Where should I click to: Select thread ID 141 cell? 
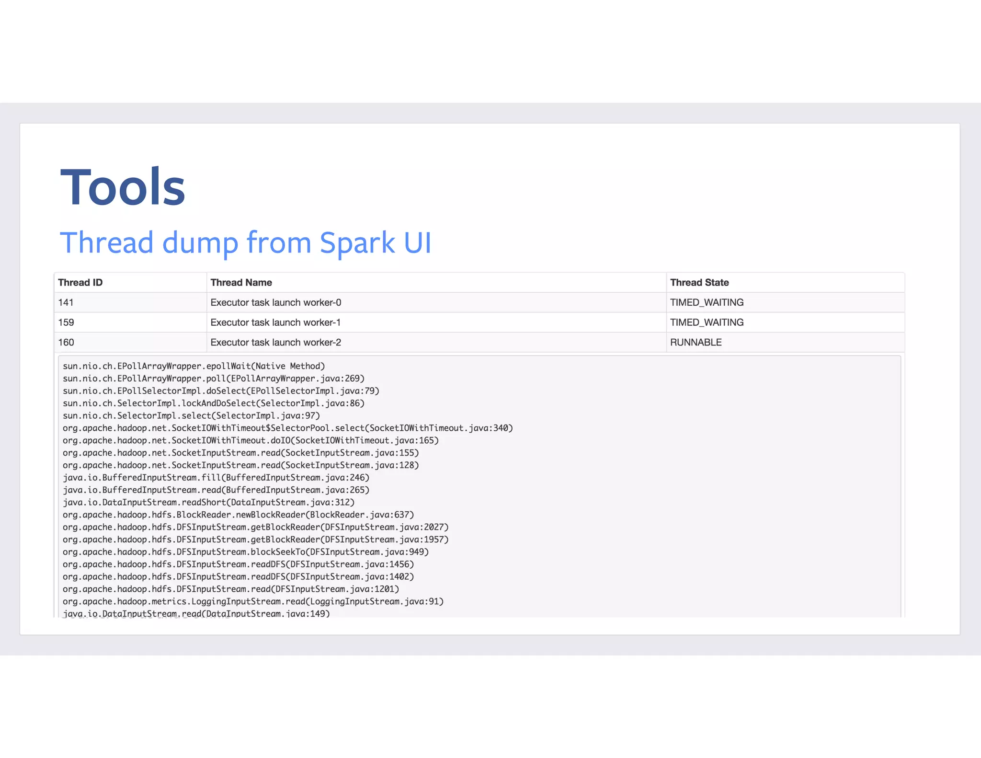pyautogui.click(x=130, y=303)
